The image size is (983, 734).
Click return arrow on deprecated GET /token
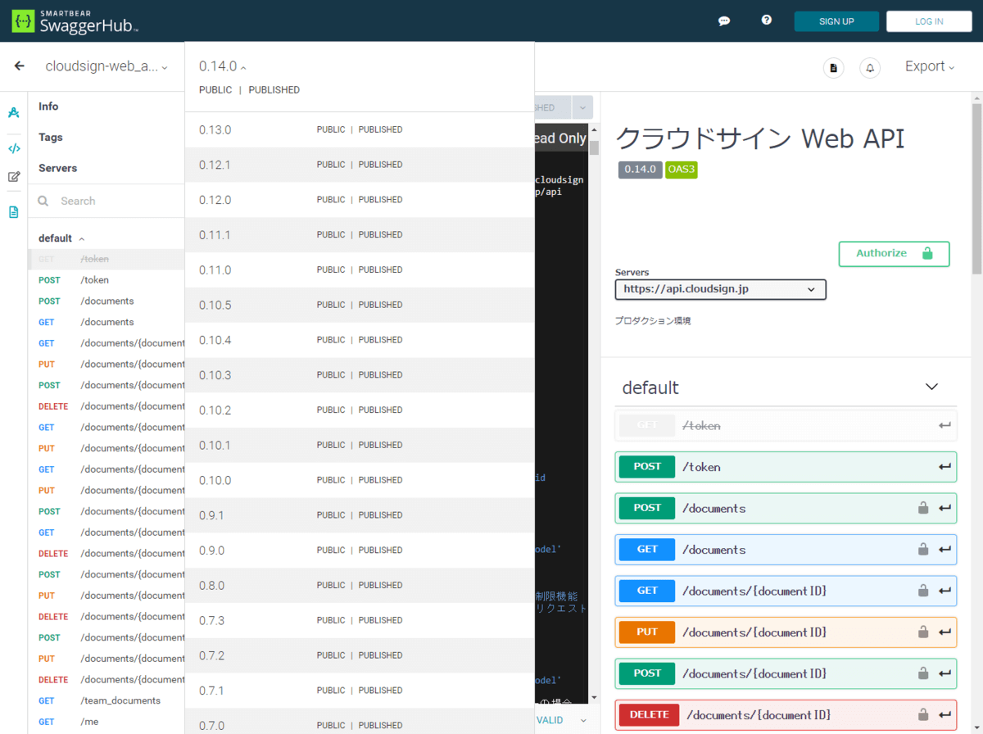coord(945,425)
